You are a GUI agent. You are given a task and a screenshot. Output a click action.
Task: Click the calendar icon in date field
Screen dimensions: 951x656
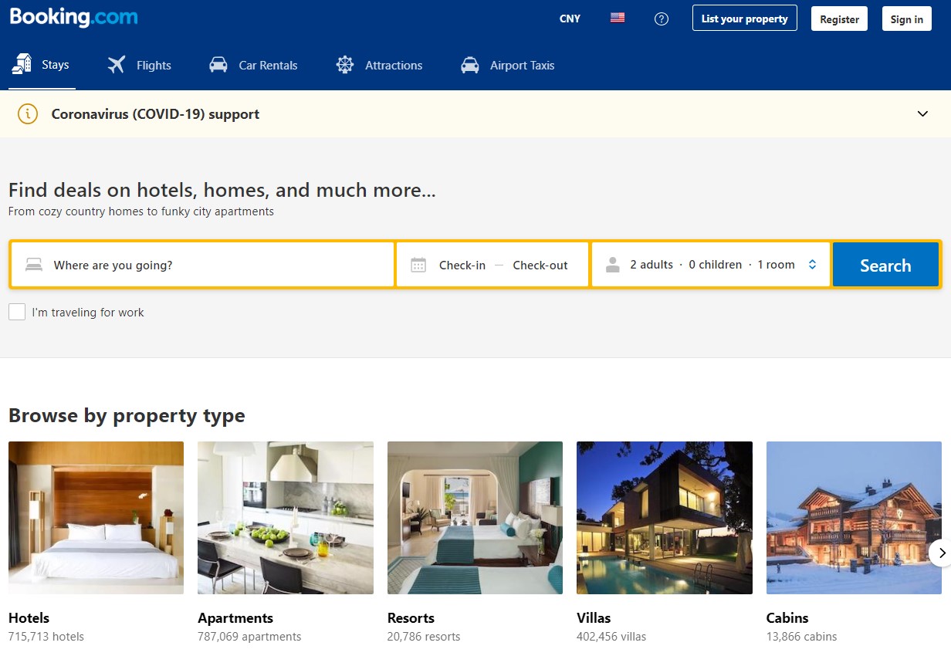(418, 265)
